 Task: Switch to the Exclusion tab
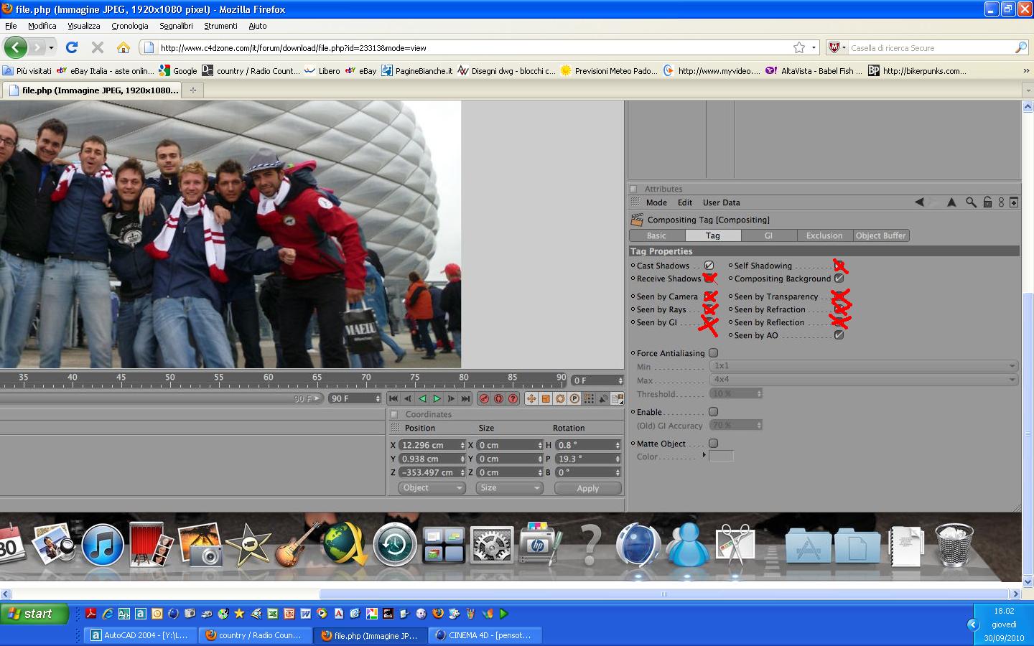coord(824,235)
